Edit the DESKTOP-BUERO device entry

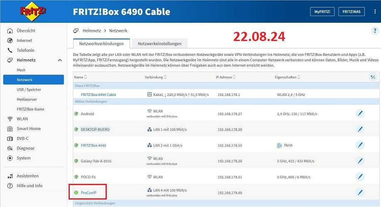(360, 129)
